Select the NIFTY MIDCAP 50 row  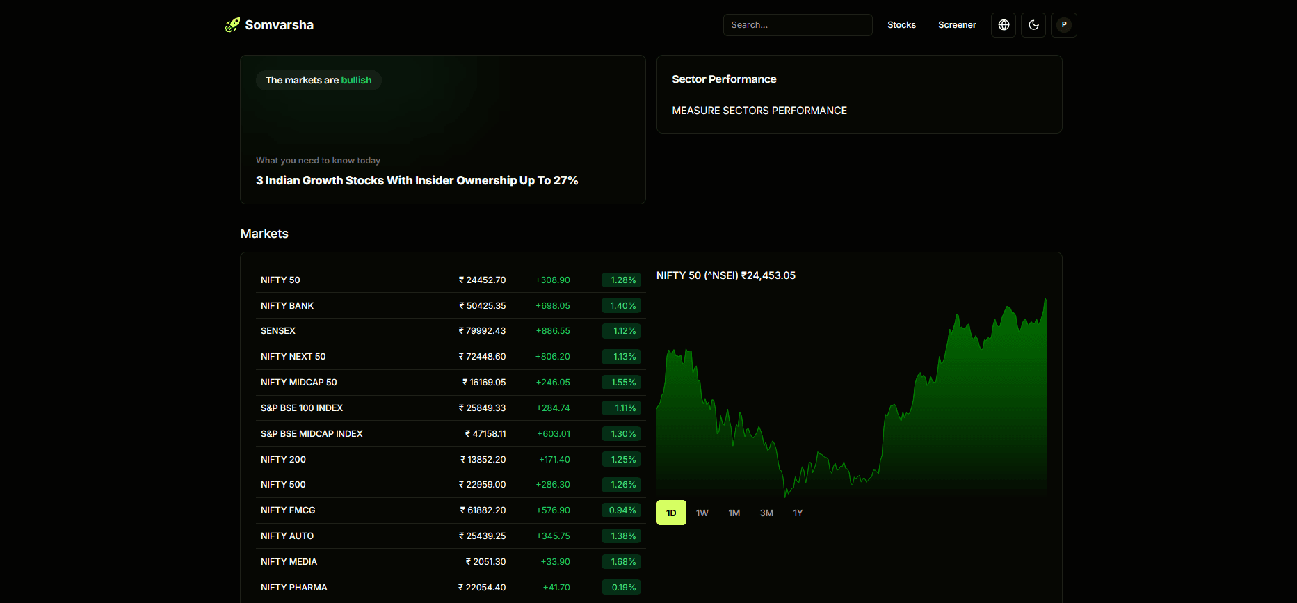(x=451, y=383)
